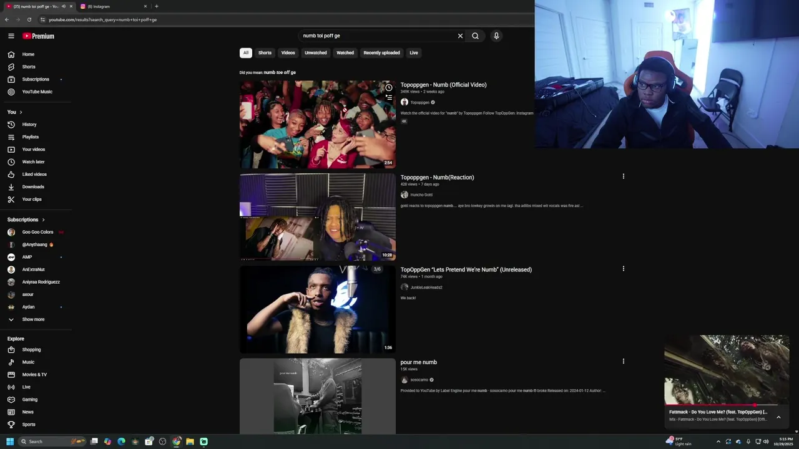This screenshot has width=799, height=449.
Task: Open Topoppgen channel link
Action: (x=419, y=102)
